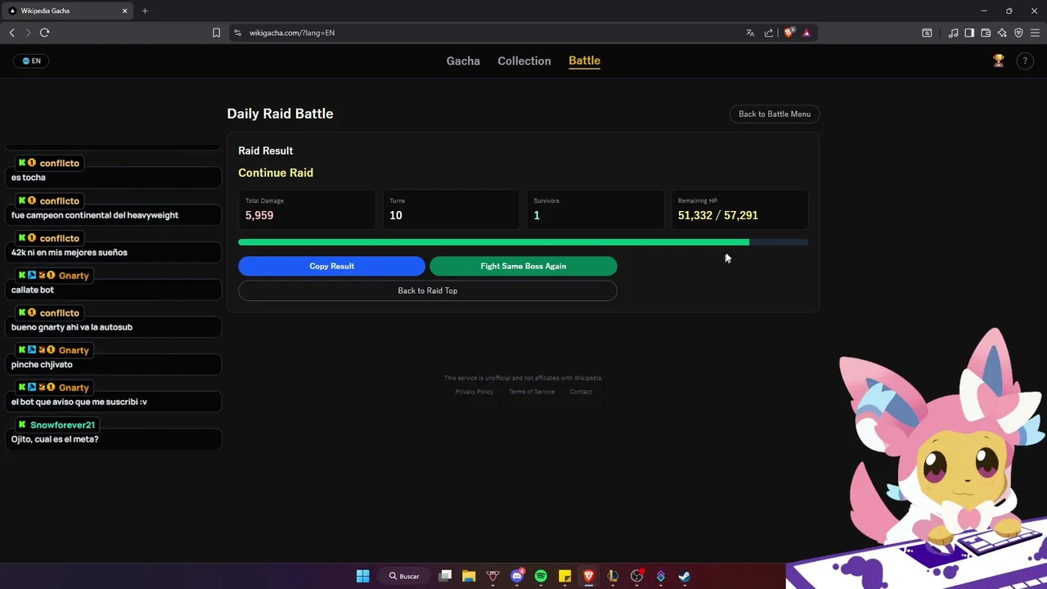Click chat message 'Ojito, cual es el meta?'
1047x589 pixels.
(55, 439)
